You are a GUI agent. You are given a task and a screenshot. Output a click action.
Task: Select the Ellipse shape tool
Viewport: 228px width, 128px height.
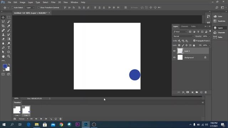(x=9, y=52)
